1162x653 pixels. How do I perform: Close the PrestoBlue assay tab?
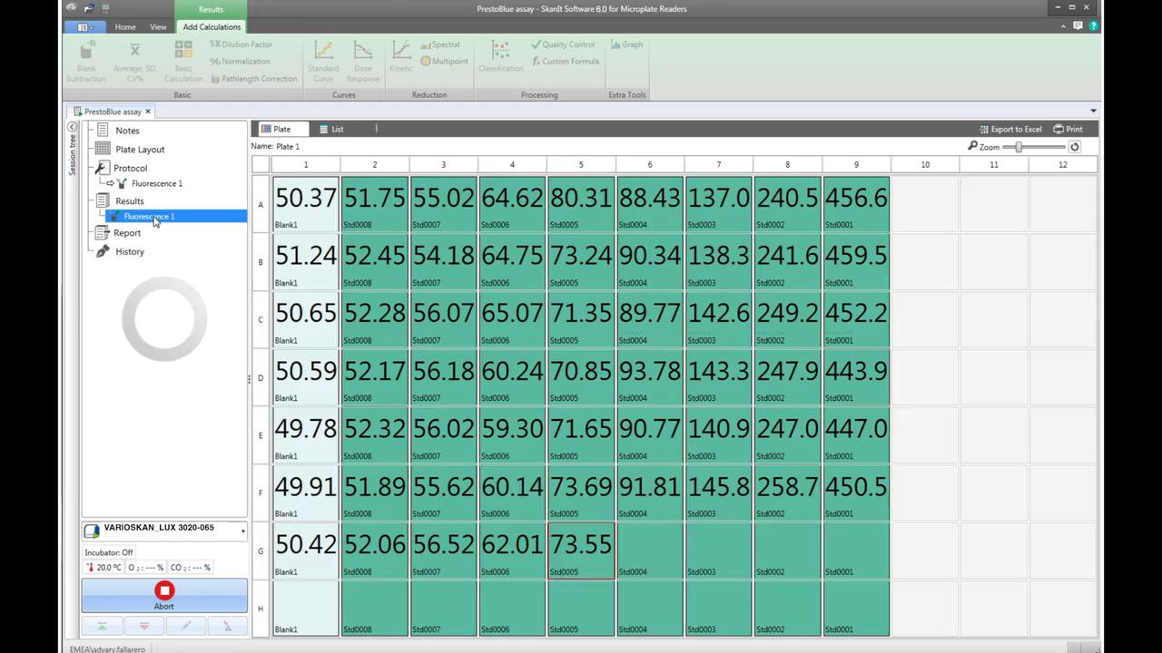click(x=148, y=112)
